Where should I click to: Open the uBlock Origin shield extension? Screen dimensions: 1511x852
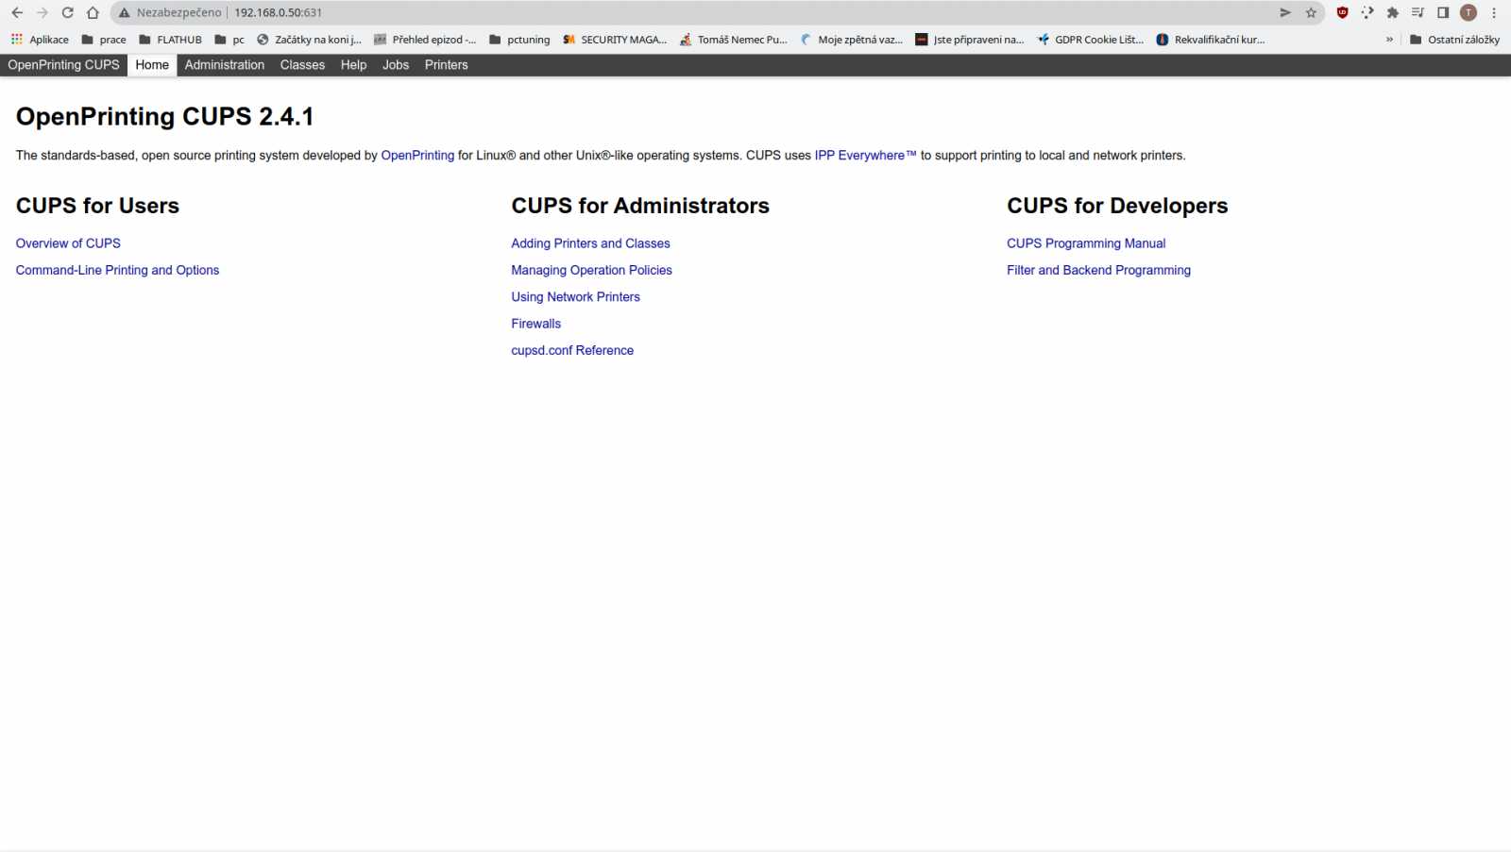1342,12
